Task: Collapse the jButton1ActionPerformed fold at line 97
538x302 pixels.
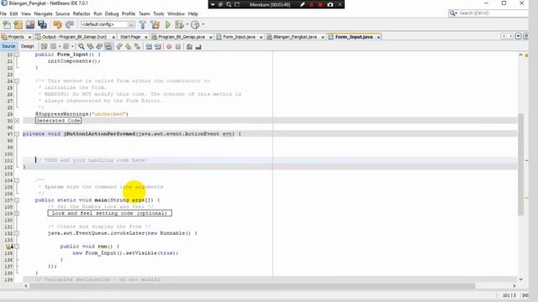Action: [17, 134]
